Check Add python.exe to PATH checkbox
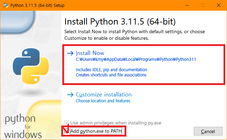Screen dimensions: 227x140 [x=66, y=131]
